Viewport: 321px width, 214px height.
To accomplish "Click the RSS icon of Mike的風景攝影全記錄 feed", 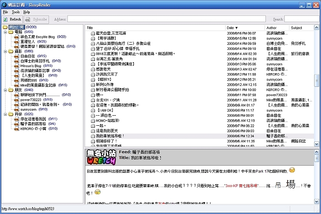I will coord(17,86).
